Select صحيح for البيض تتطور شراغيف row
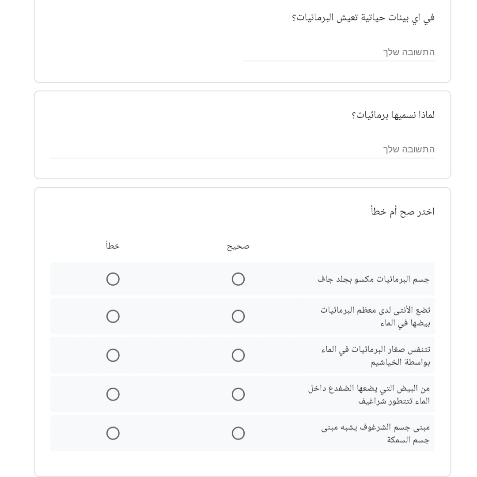The image size is (477, 477). coord(238,394)
